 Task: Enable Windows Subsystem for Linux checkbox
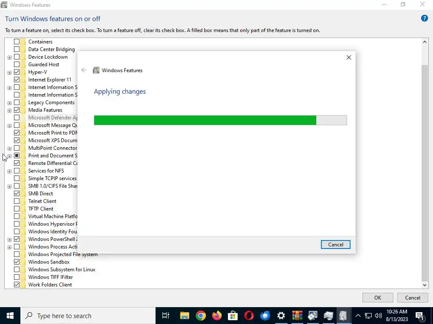pyautogui.click(x=16, y=270)
